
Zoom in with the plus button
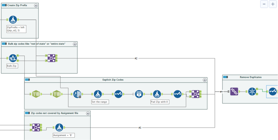(x=273, y=4)
